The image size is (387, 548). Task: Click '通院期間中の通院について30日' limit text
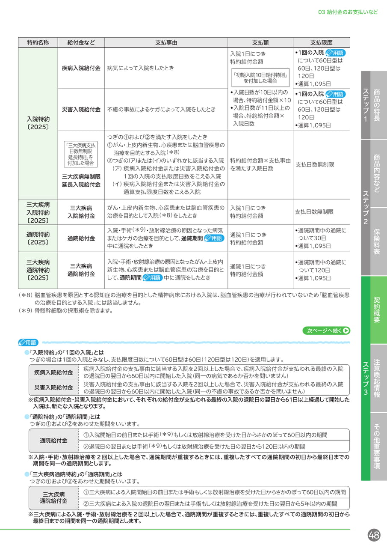click(321, 234)
